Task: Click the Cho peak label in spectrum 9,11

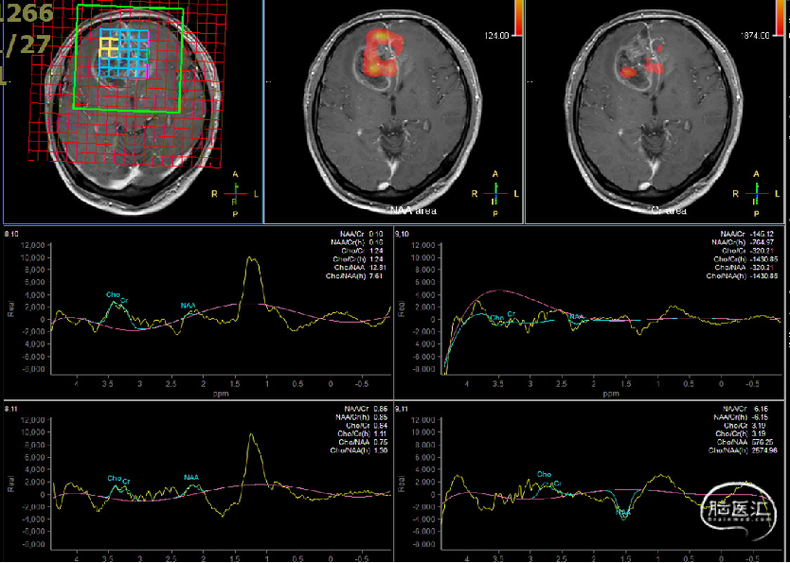Action: [x=544, y=474]
